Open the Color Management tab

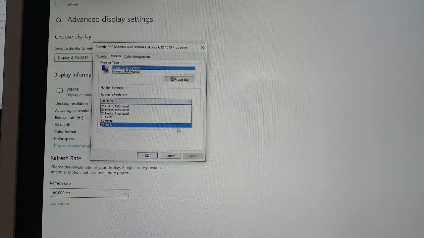pos(137,57)
